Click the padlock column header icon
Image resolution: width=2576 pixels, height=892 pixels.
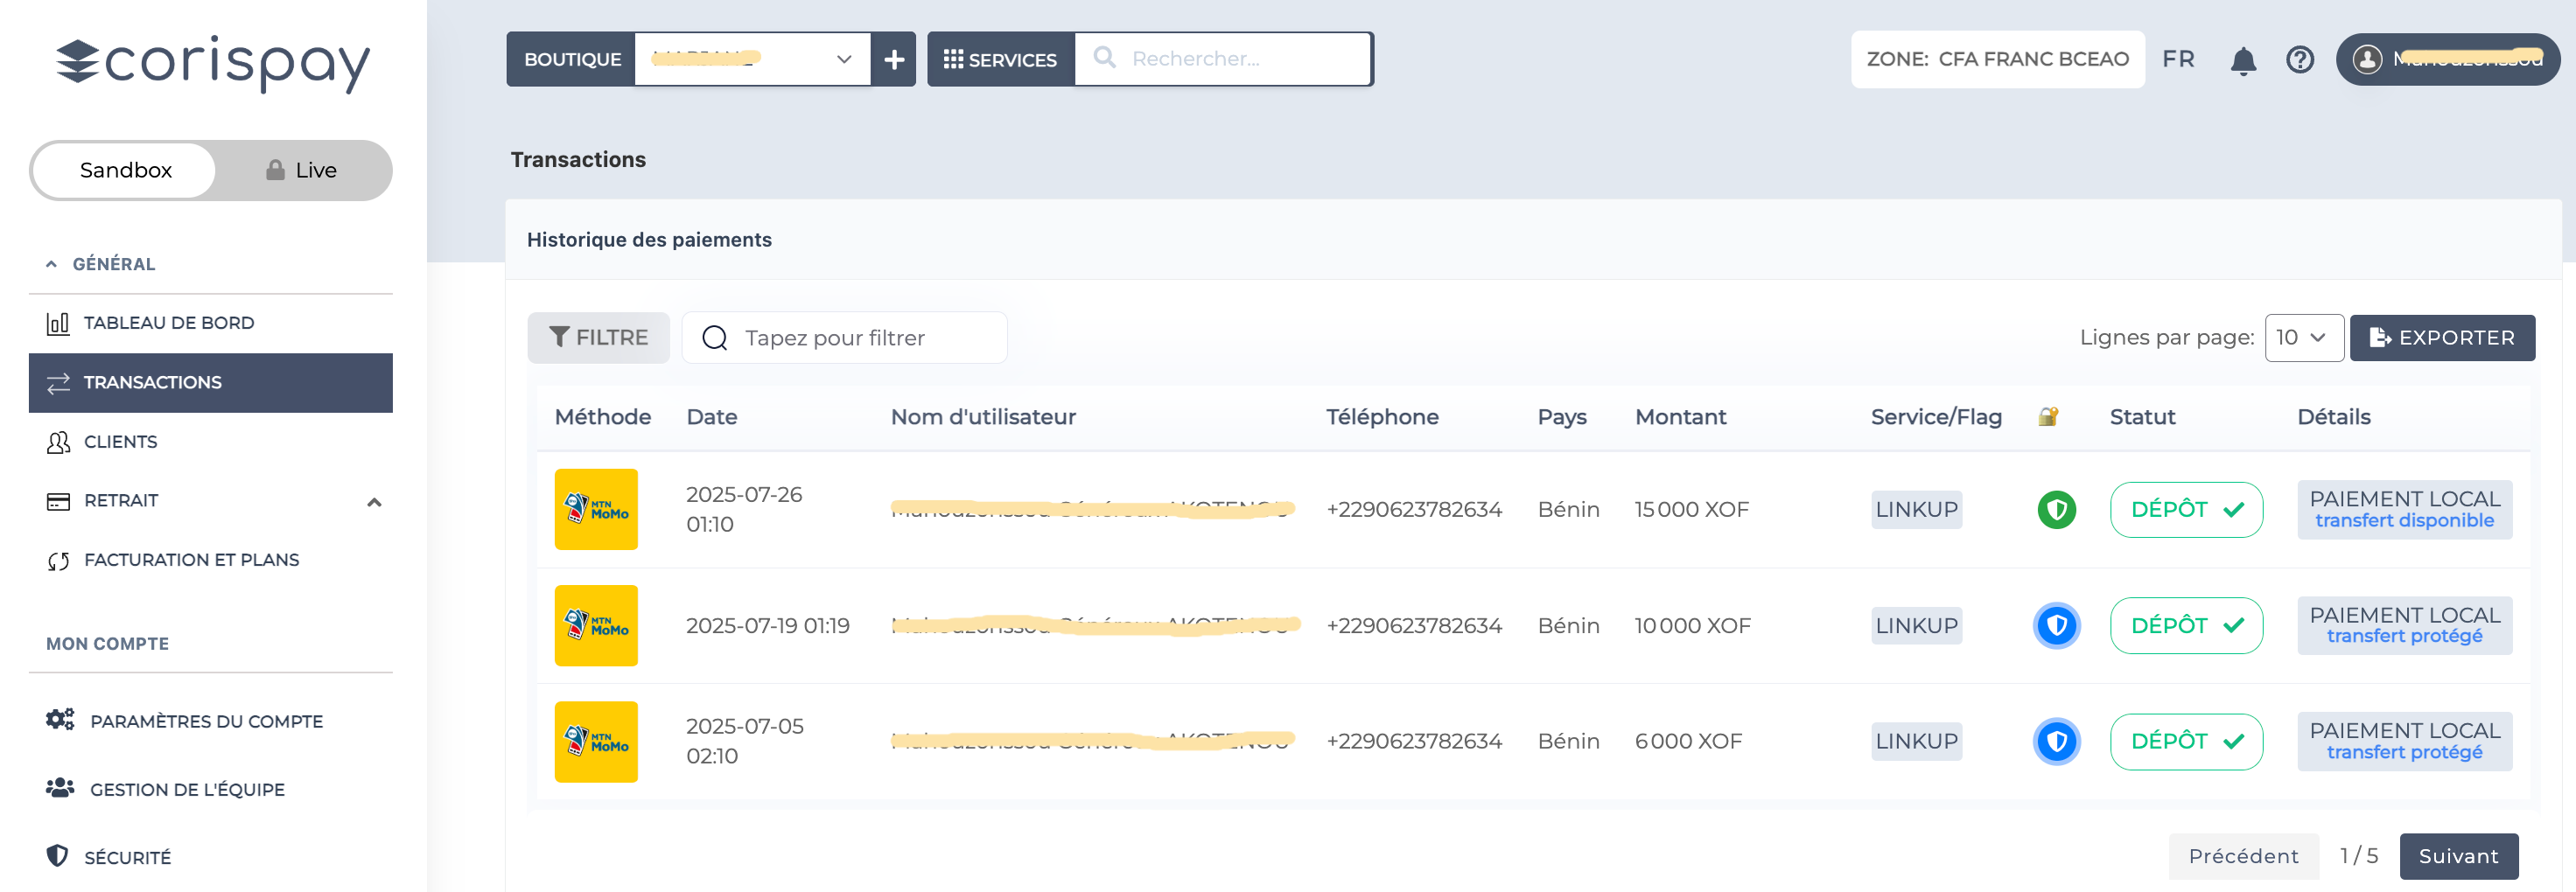pos(2047,417)
